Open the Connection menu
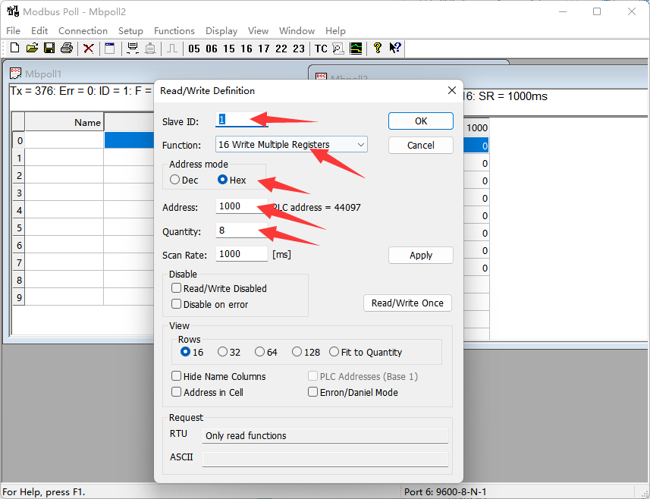 pos(83,31)
